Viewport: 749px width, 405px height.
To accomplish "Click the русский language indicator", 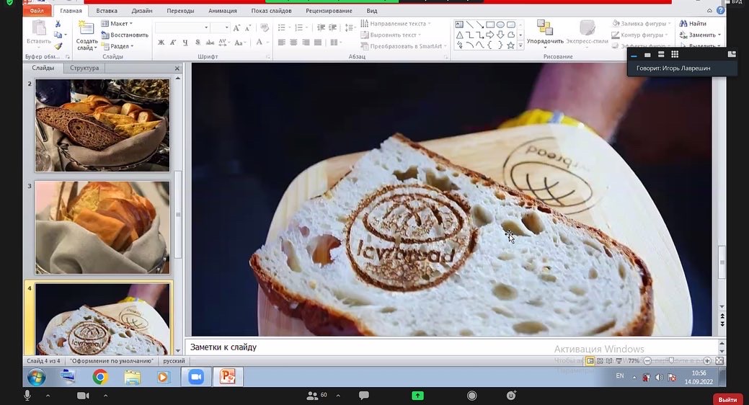I will pyautogui.click(x=174, y=361).
